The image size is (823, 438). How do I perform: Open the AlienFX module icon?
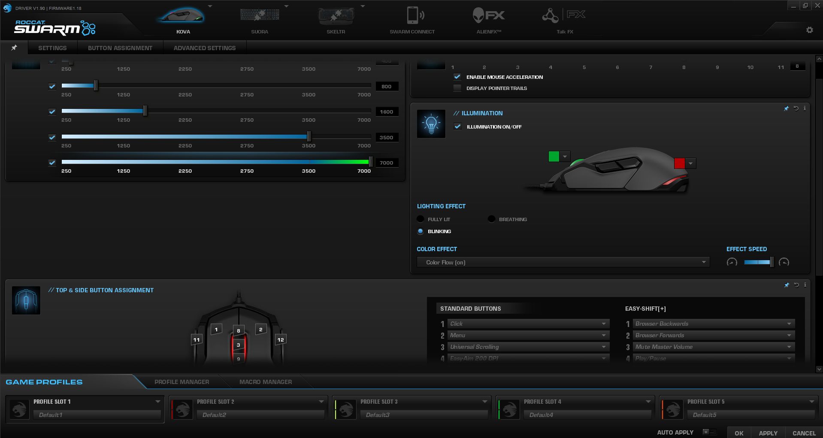pos(489,15)
